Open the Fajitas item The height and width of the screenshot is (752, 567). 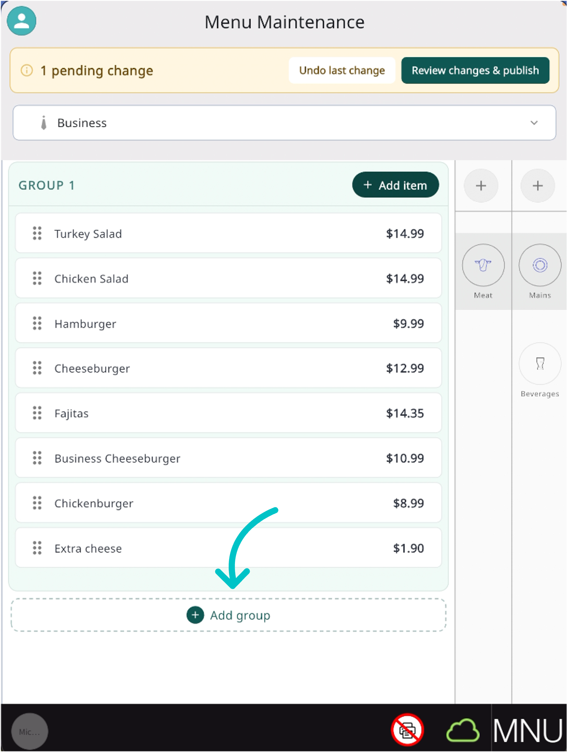click(228, 413)
